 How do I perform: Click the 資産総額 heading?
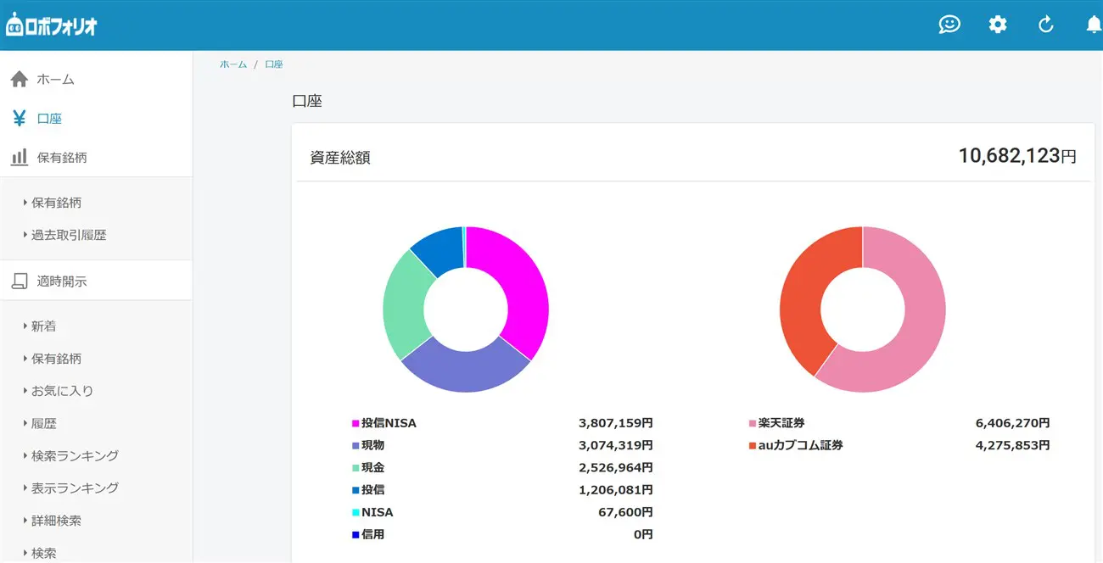click(340, 158)
